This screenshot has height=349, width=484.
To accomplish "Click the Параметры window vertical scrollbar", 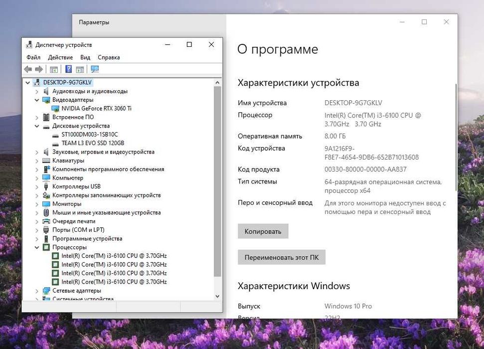I will click(x=456, y=138).
